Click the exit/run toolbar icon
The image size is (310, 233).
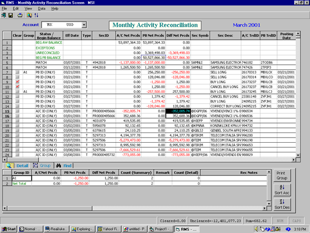click(4, 15)
